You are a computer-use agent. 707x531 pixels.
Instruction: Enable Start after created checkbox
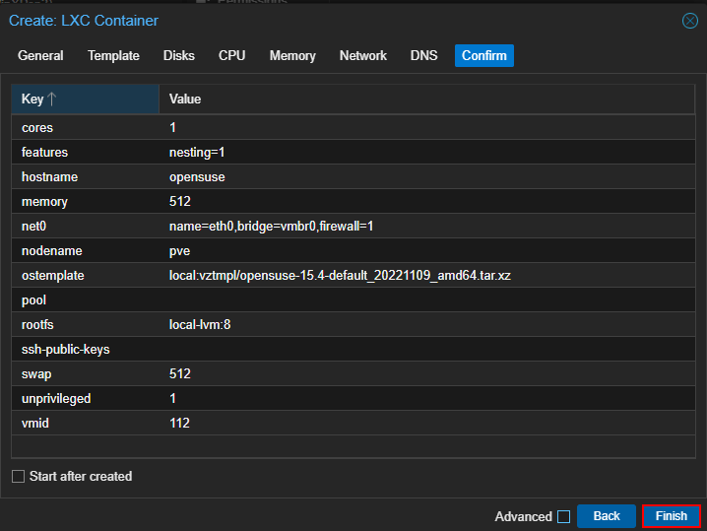pos(19,477)
